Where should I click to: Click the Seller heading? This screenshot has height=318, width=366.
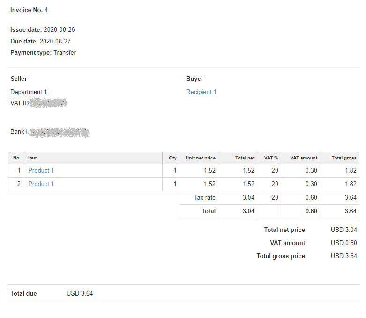click(x=19, y=79)
